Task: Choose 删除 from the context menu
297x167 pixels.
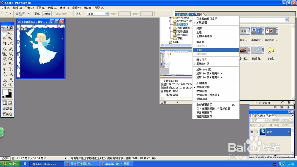Action: (216, 50)
